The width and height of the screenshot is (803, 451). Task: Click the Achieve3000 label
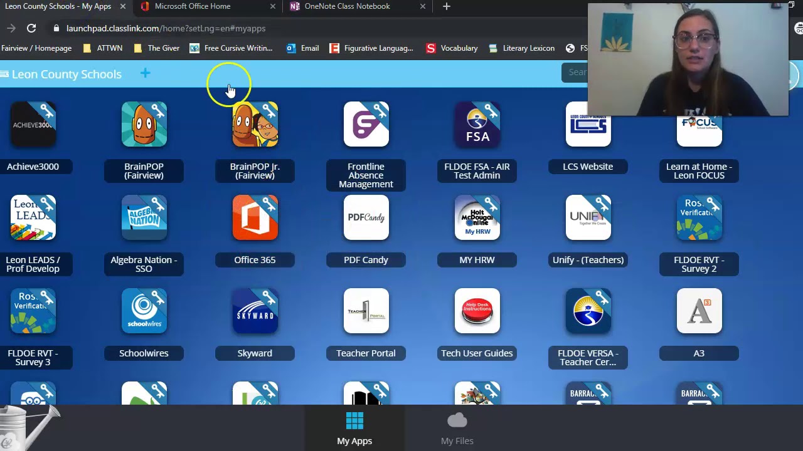coord(33,167)
